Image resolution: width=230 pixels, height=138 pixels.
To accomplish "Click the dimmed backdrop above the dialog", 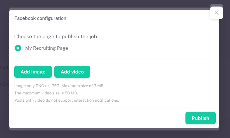I will coord(112,3).
